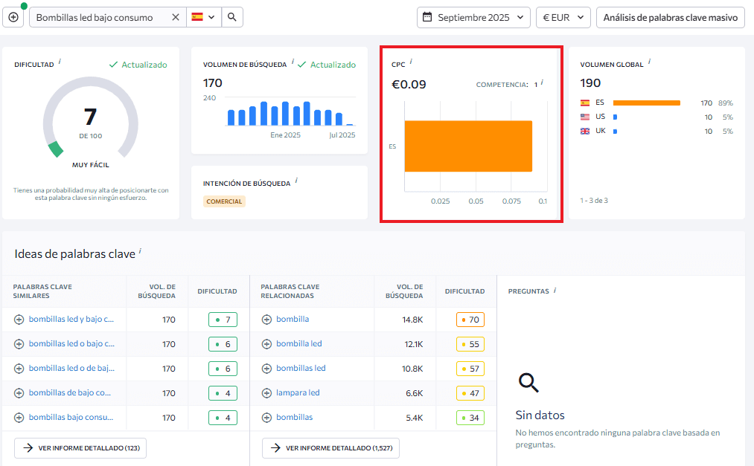Click the COMERCIAL intent tag
754x466 pixels.
[x=224, y=201]
